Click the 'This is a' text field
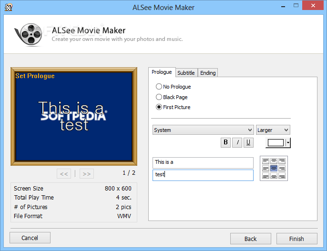327x251 pixels. coord(203,162)
